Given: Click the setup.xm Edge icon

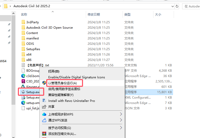Looking at the screenshot, I should click(x=23, y=103).
